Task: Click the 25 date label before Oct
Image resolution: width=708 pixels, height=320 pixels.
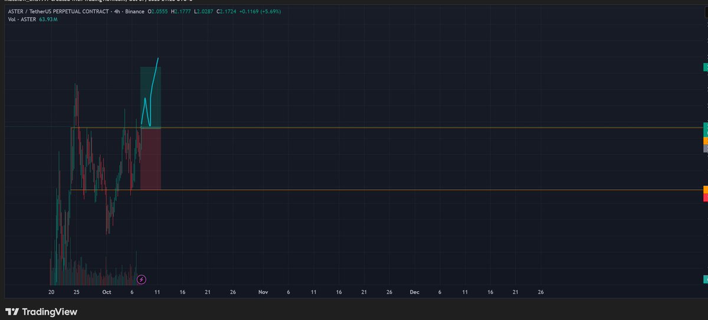Action: 77,292
